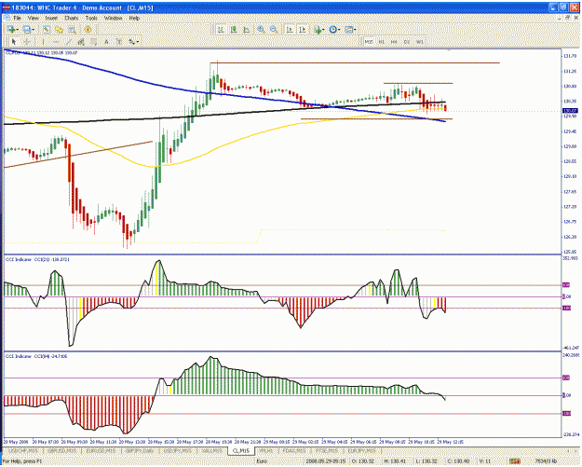Switch chart to line chart type
The height and width of the screenshot is (467, 582).
(246, 29)
